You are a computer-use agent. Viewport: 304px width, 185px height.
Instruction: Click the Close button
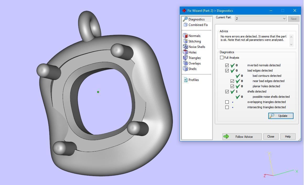click(x=271, y=137)
